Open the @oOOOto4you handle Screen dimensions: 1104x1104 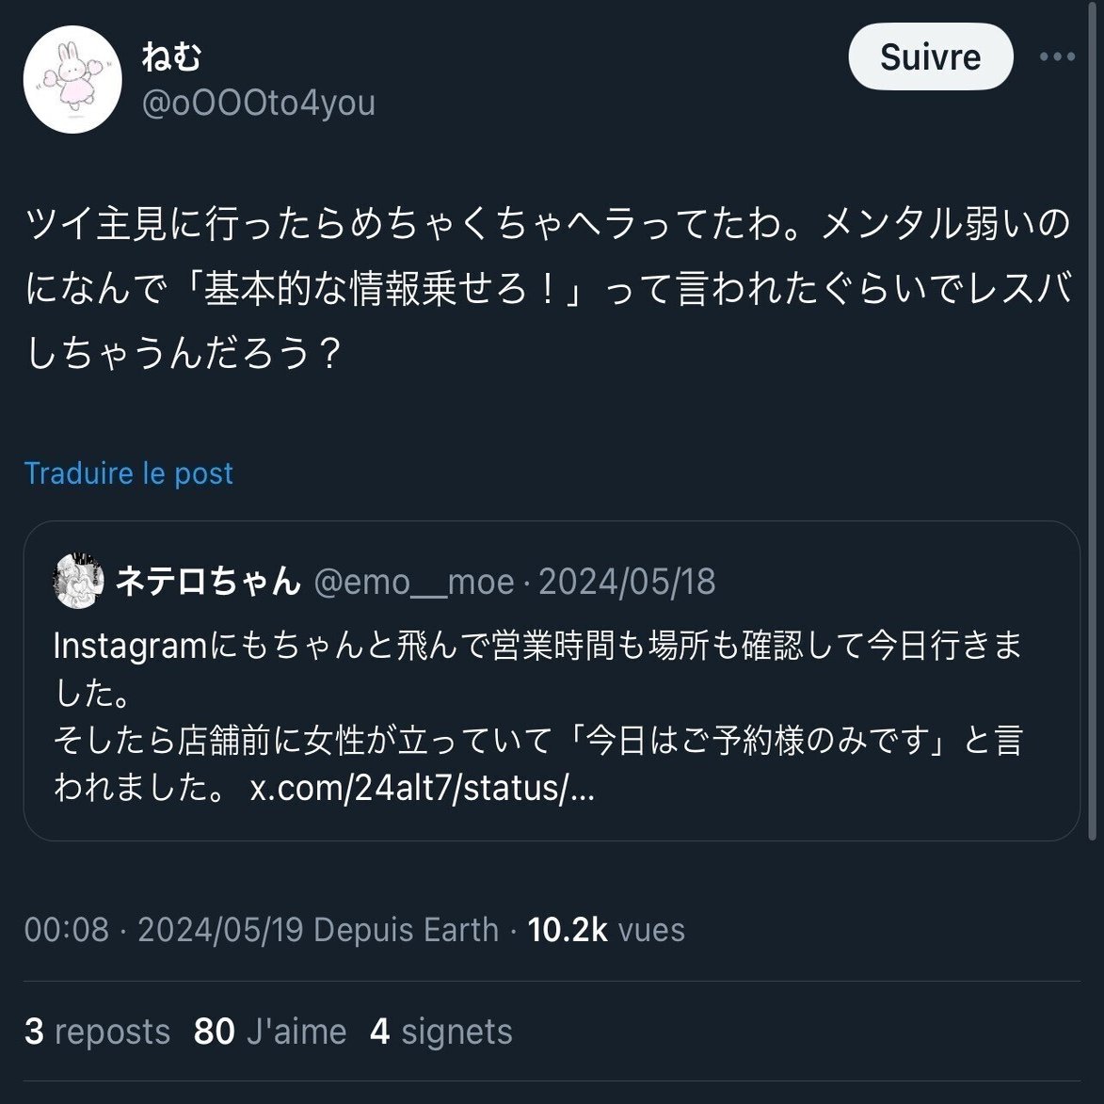click(x=258, y=104)
